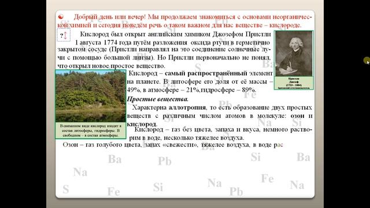Click the red yin-yang icon beside the greeting
370x208 pixels.
coord(61,17)
